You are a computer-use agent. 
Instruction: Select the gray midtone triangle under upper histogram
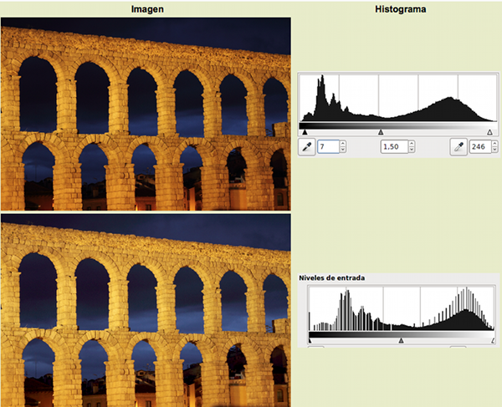click(381, 132)
